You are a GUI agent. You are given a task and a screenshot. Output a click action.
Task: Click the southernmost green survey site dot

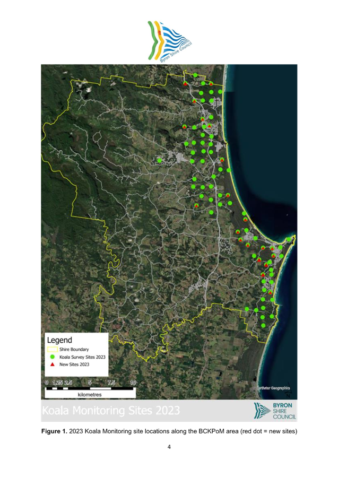pos(263,324)
